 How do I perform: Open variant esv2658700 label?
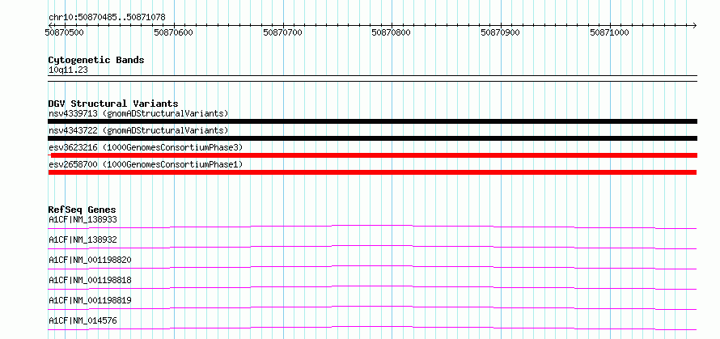[x=146, y=164]
